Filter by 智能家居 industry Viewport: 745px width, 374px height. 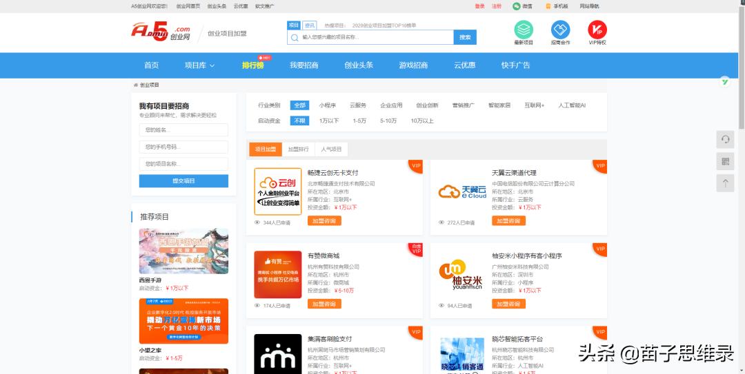click(499, 105)
